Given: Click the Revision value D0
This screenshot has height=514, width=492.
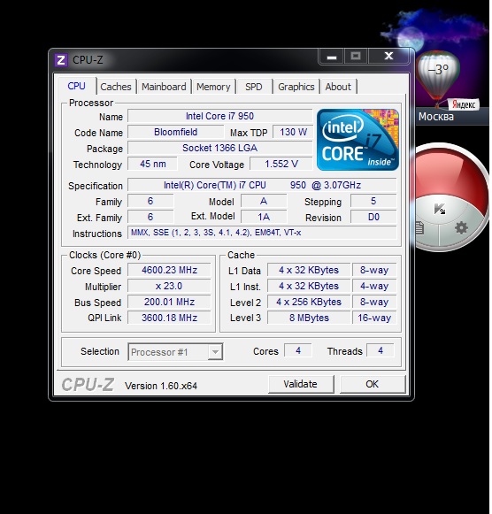Looking at the screenshot, I should tap(373, 217).
